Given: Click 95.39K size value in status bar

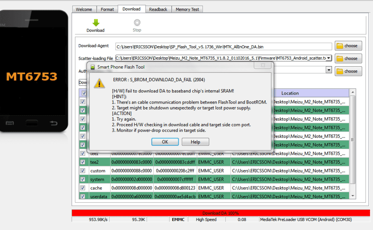Looking at the screenshot, I should coord(138,220).
